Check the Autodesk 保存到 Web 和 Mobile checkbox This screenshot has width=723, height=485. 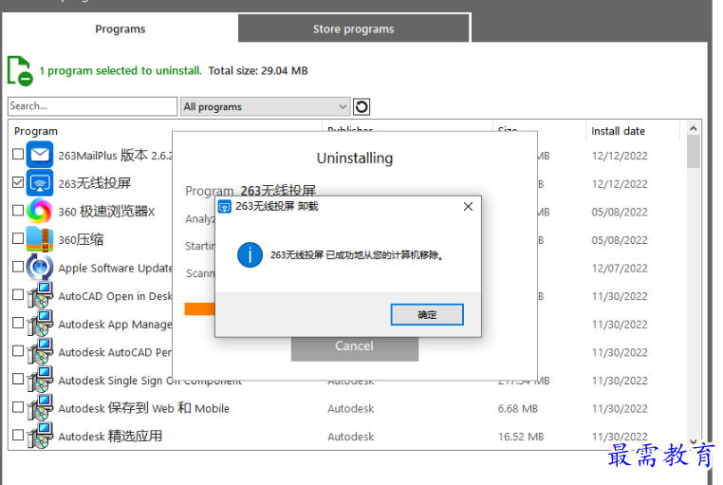pos(18,407)
